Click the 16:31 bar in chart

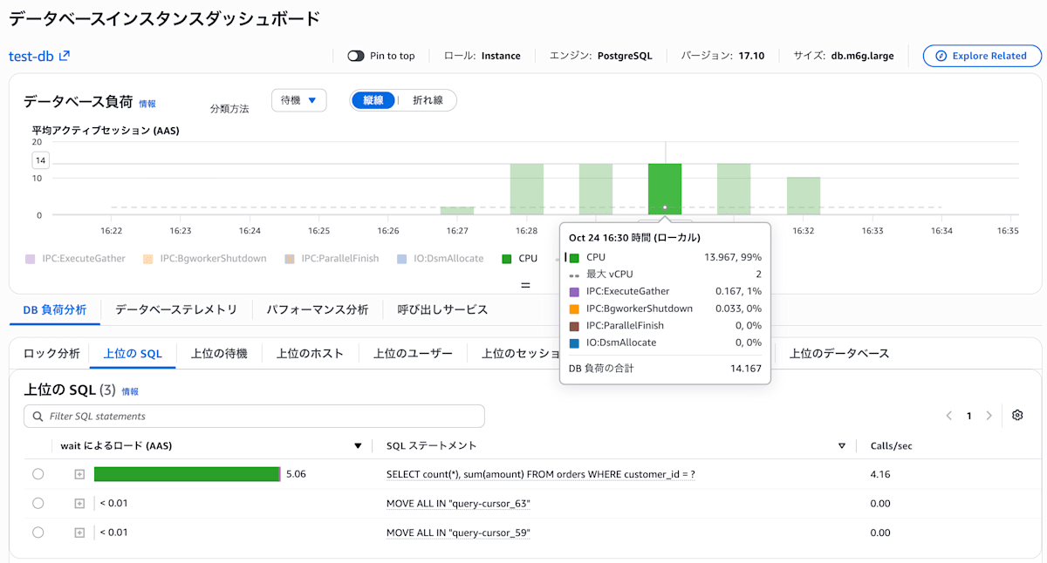point(734,189)
